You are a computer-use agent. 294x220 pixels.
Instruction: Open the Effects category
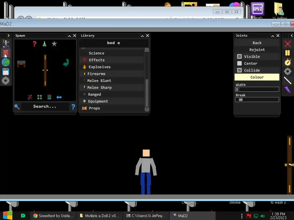tap(112, 60)
